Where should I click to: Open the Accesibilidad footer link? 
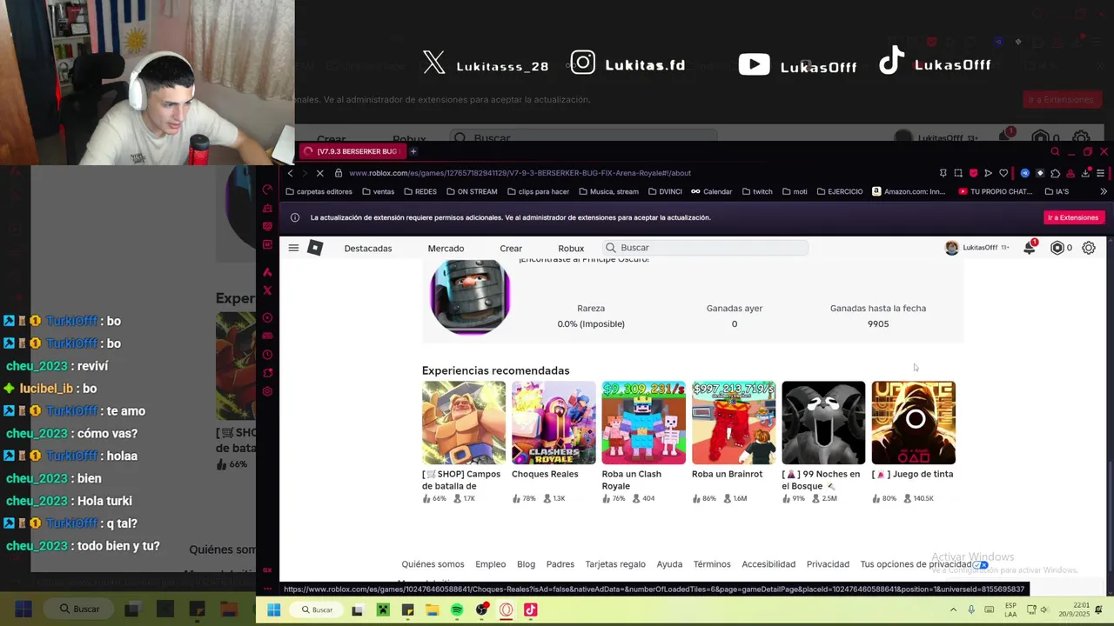(768, 564)
